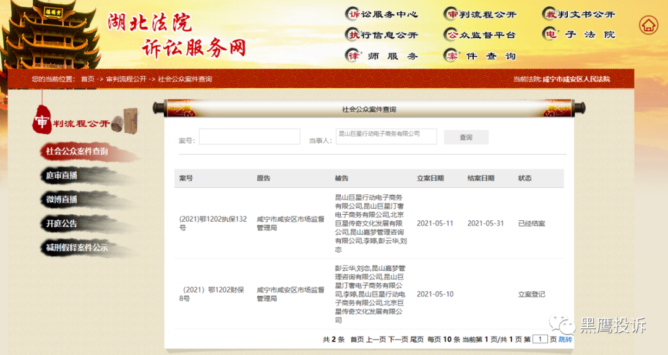Go to 上一页 in pagination
Screen dimensions: 668x355
(376, 340)
